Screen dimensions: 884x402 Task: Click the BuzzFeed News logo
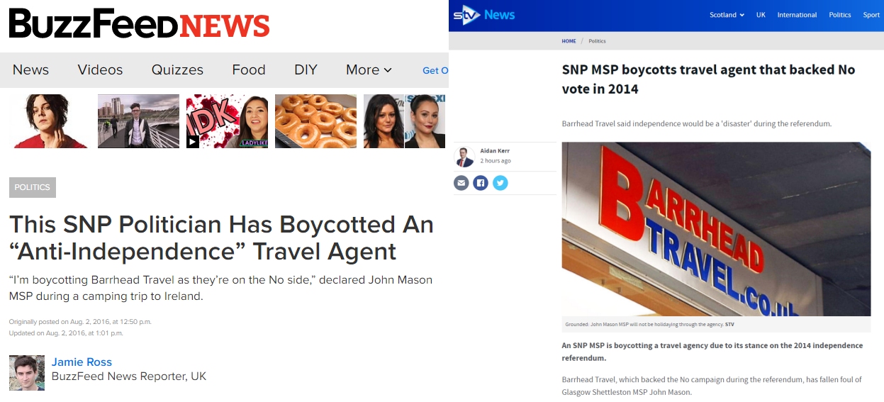140,24
